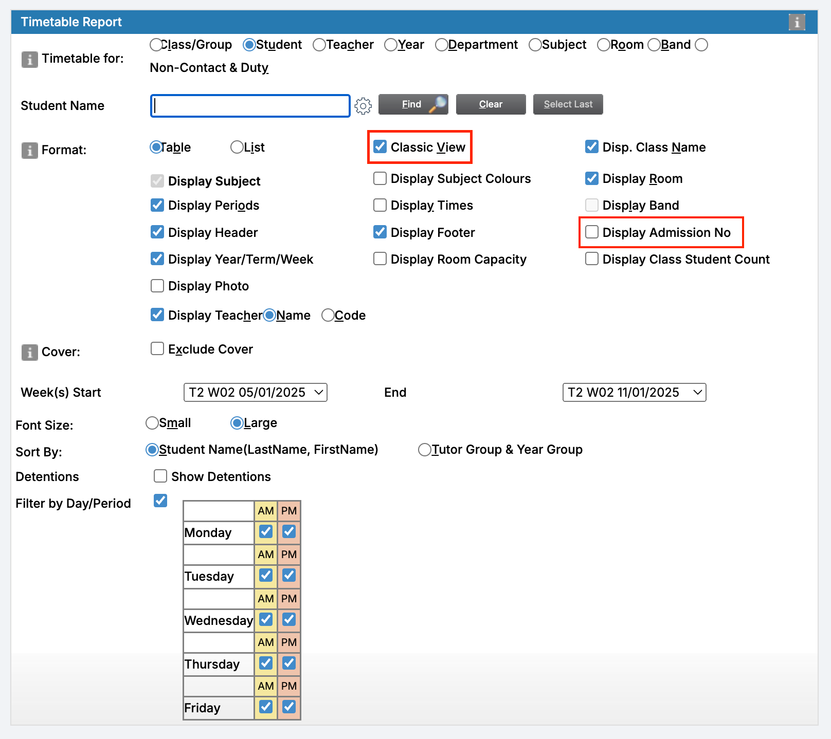The image size is (831, 739).
Task: Select Teacher timetable option
Action: tap(319, 45)
